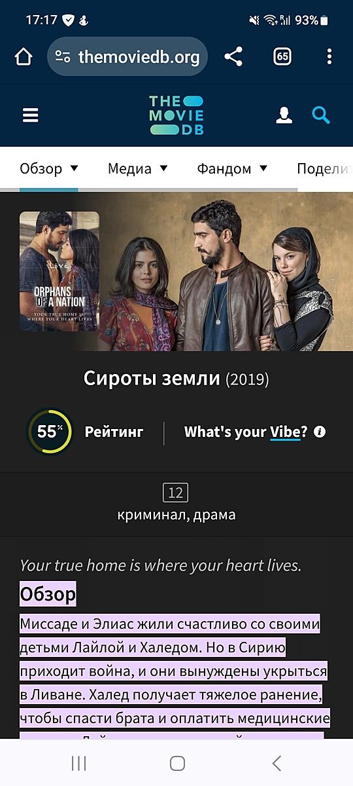Click the 55% user score ring
The width and height of the screenshot is (353, 786).
click(x=49, y=432)
